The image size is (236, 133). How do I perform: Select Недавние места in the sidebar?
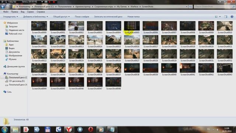point(16,30)
